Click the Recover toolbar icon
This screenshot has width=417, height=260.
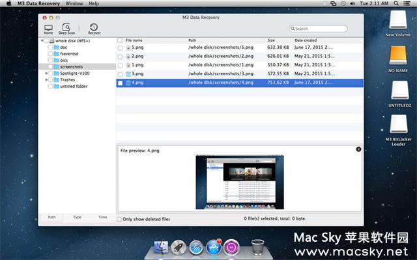pos(94,29)
